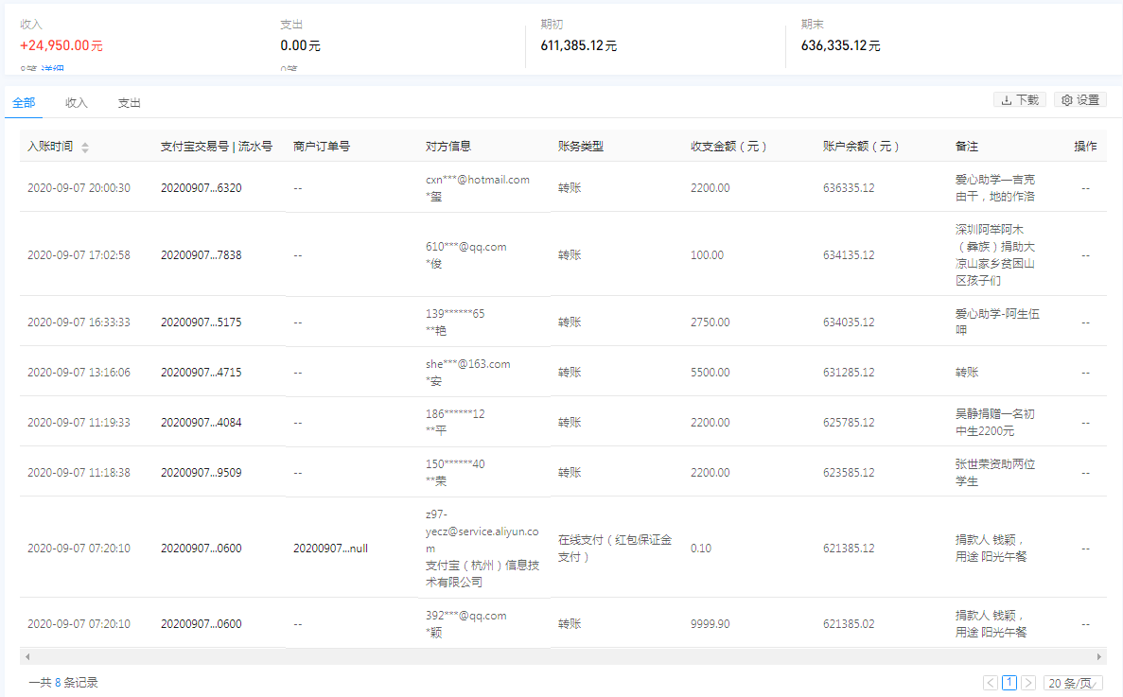Click the 操作 column header

tap(1086, 146)
